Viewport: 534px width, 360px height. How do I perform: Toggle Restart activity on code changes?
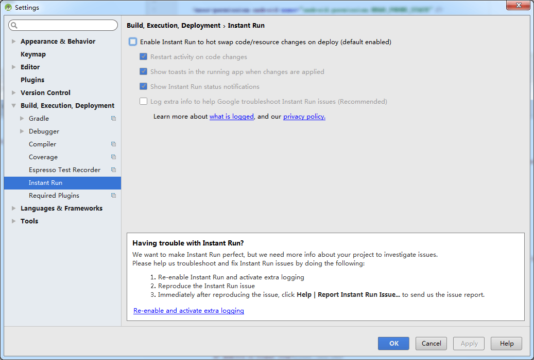[143, 56]
